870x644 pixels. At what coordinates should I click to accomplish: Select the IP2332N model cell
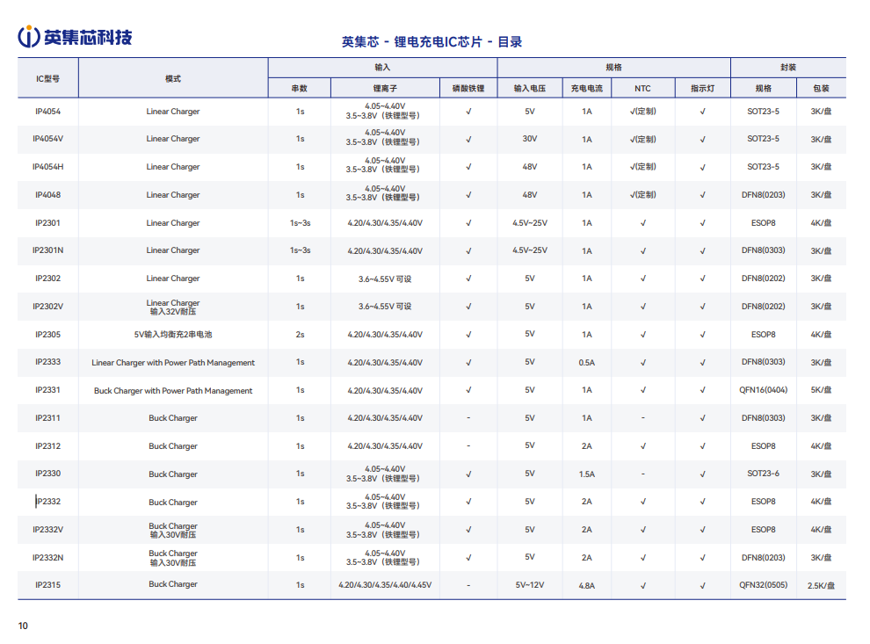(47, 558)
